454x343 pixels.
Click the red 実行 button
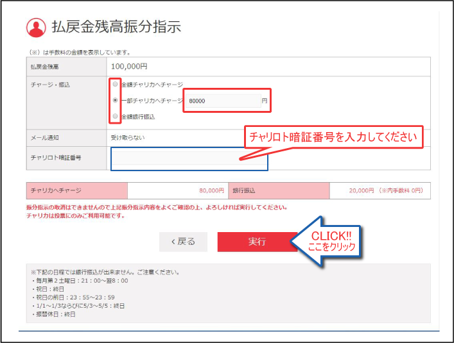[257, 242]
